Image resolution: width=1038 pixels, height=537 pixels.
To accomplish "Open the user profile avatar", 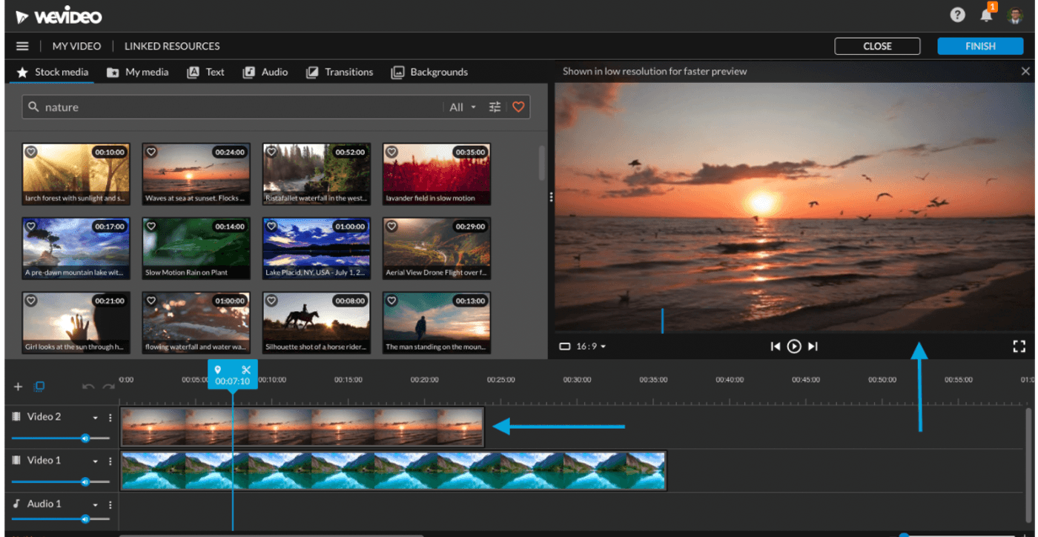I will (x=1015, y=16).
